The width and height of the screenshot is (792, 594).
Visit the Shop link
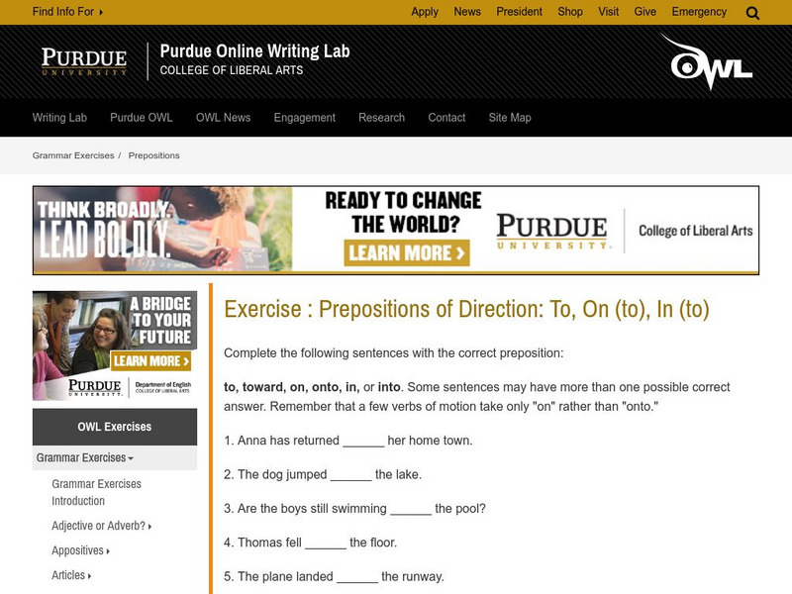570,12
